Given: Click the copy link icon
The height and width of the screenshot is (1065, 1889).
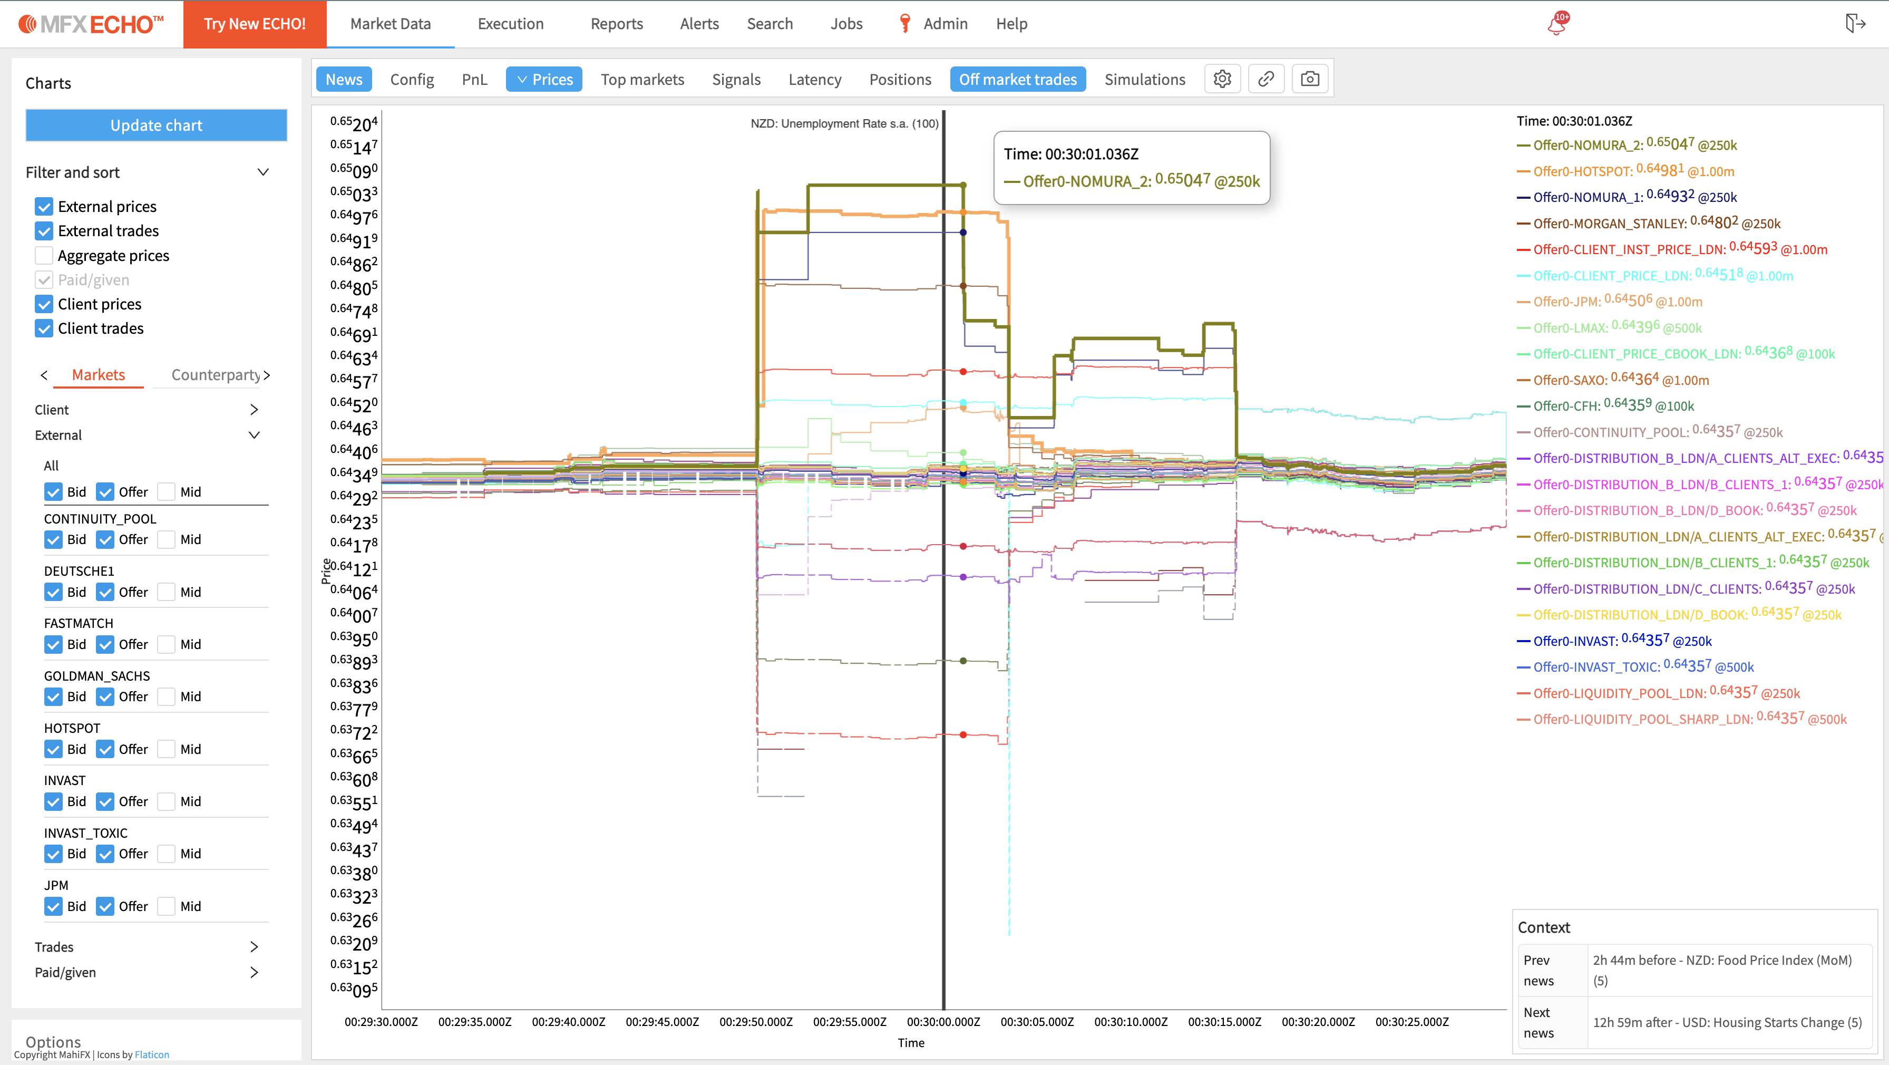Looking at the screenshot, I should coord(1265,79).
